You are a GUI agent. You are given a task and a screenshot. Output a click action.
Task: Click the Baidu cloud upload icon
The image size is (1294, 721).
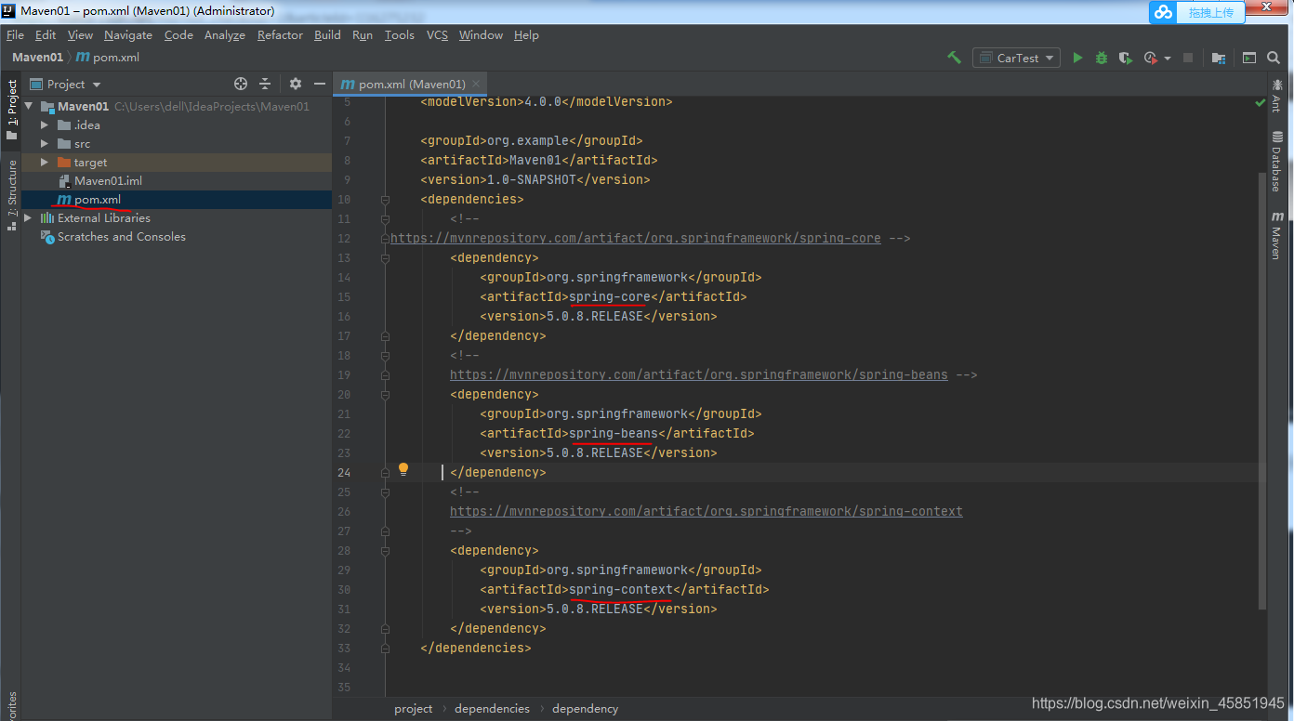coord(1163,12)
